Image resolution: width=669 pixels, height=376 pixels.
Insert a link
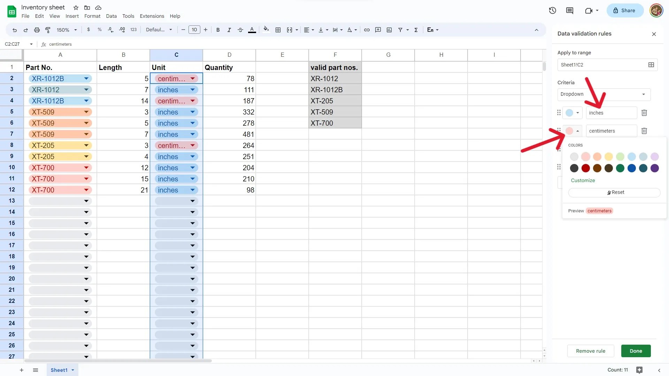click(367, 30)
